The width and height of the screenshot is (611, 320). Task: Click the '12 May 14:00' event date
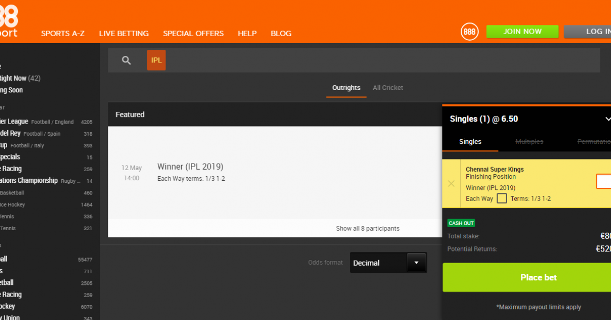tap(131, 173)
